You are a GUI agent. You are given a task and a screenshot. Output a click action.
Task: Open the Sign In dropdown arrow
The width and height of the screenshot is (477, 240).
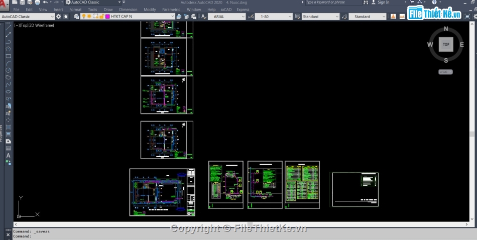[405, 2]
